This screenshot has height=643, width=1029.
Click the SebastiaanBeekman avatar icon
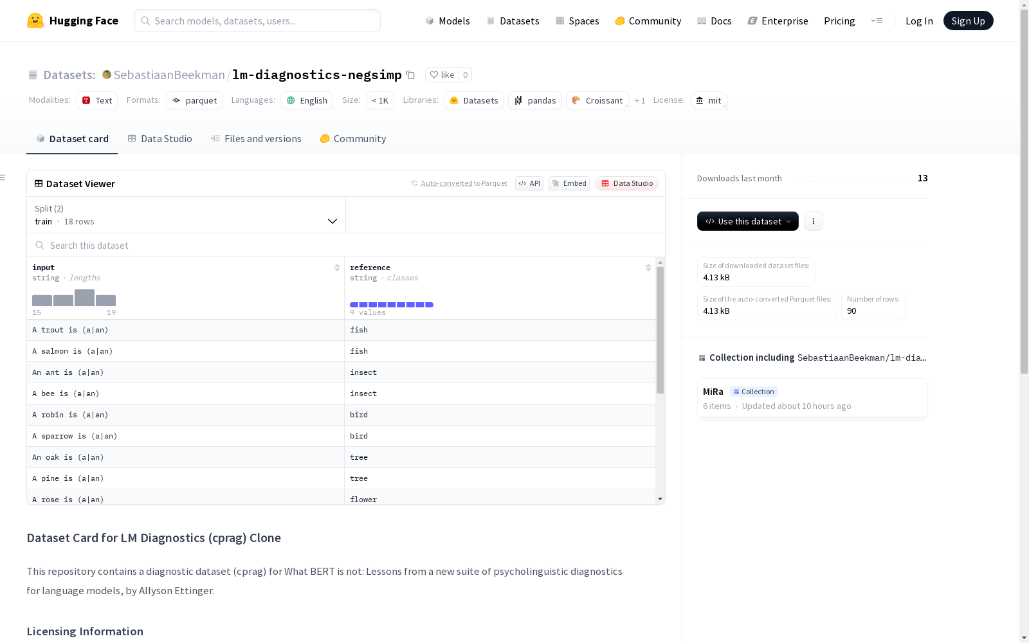coord(107,75)
